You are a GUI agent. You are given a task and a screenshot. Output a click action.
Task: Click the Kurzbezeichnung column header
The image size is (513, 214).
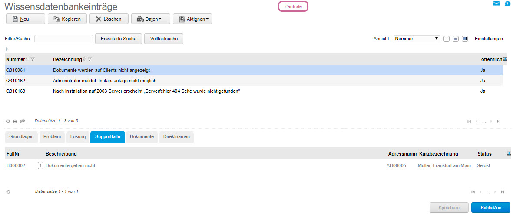(x=438, y=154)
